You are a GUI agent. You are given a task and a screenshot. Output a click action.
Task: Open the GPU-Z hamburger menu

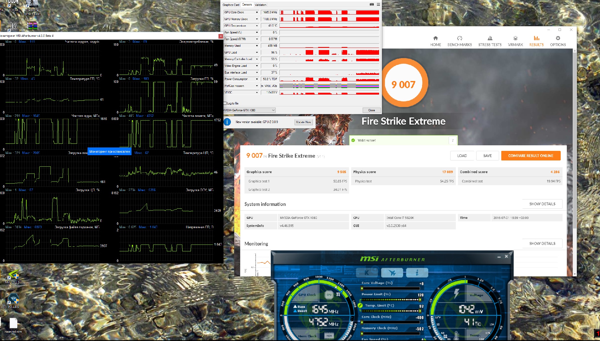pos(378,4)
